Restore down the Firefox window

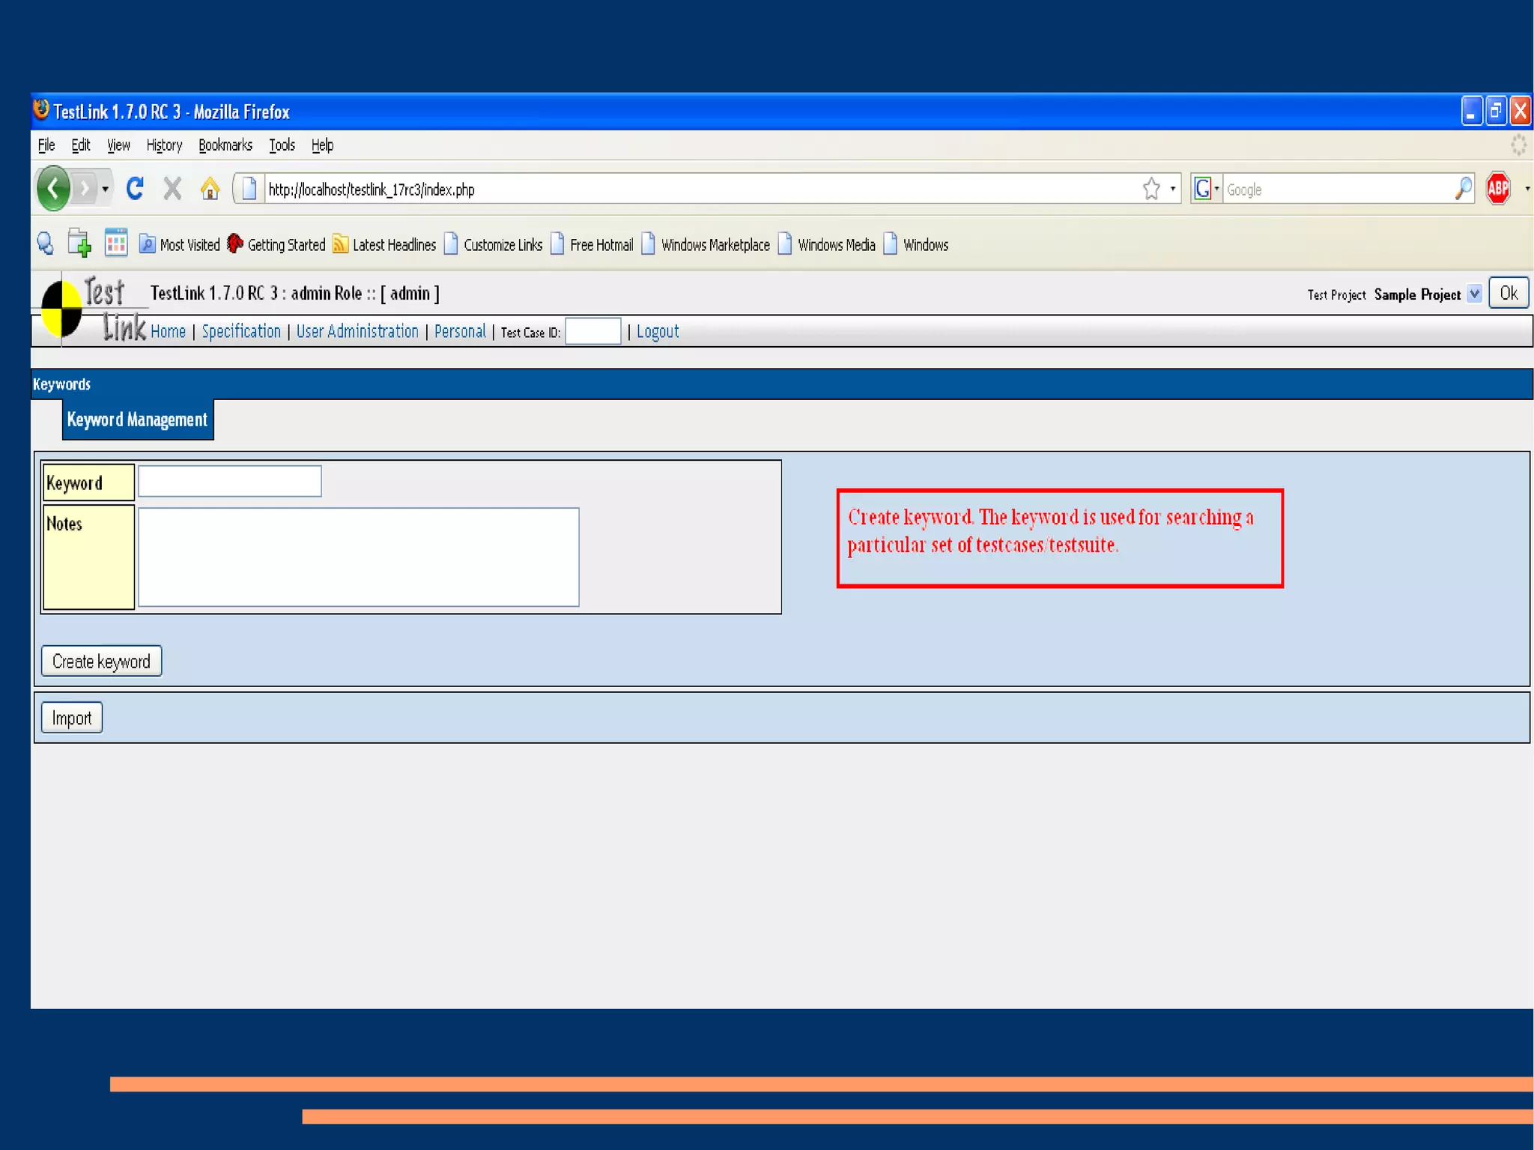[1496, 111]
